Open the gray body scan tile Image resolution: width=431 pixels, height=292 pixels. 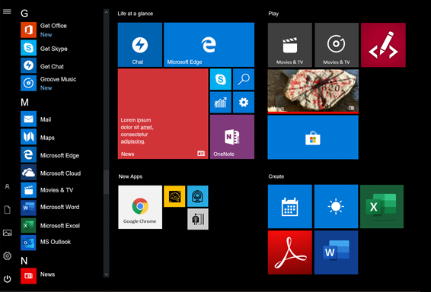[198, 219]
